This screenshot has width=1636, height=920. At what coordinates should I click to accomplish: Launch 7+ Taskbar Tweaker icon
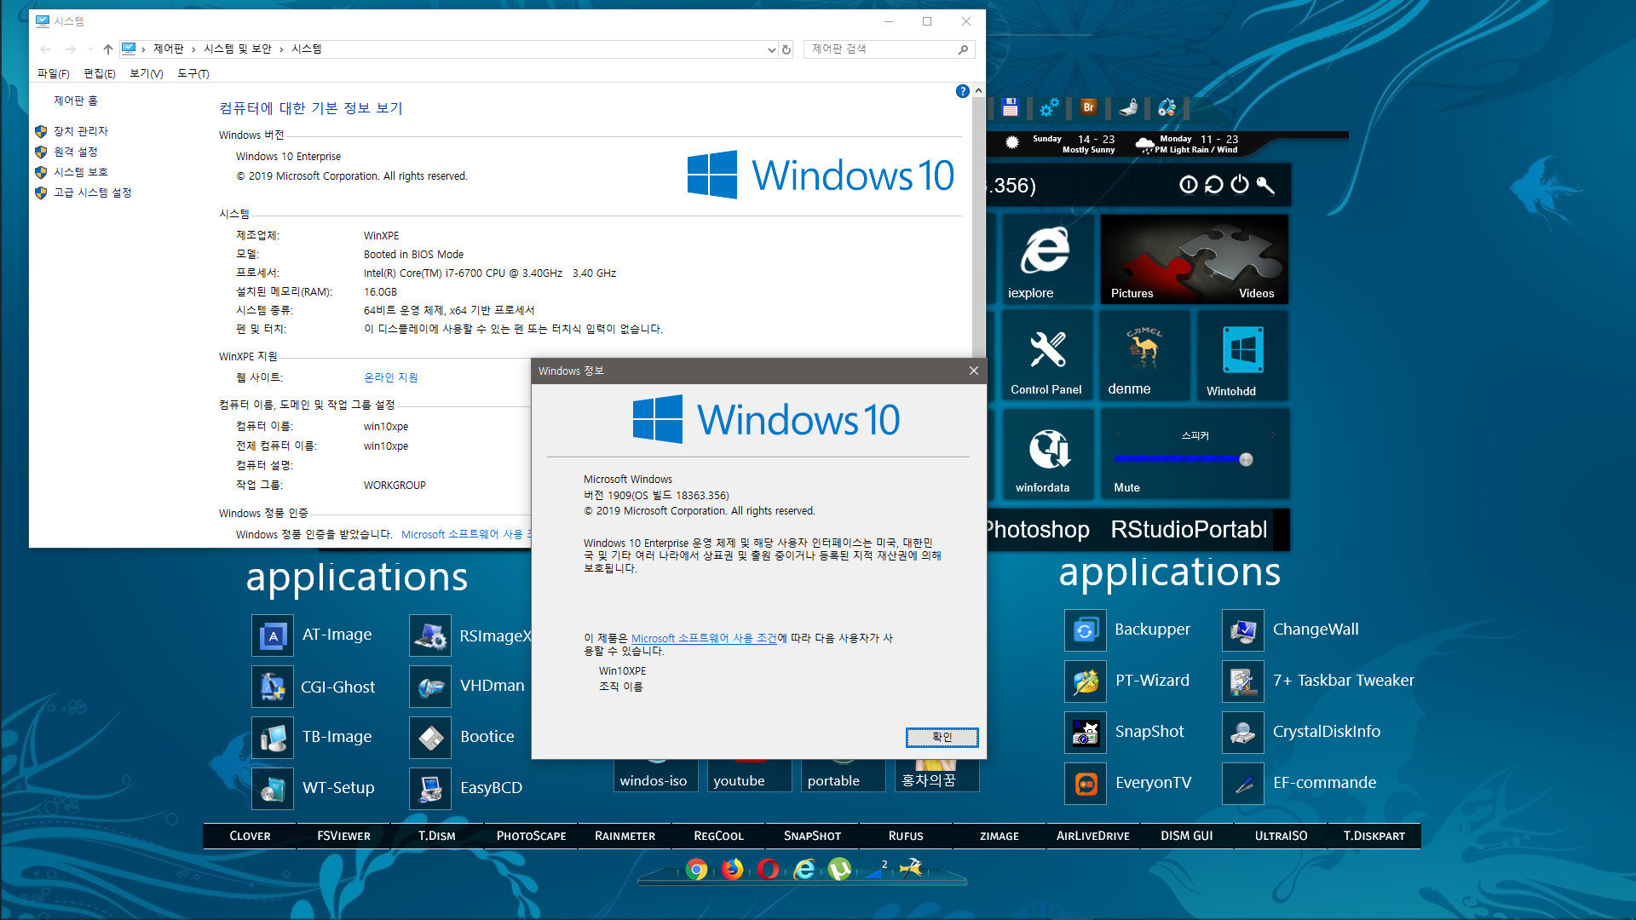1243,681
